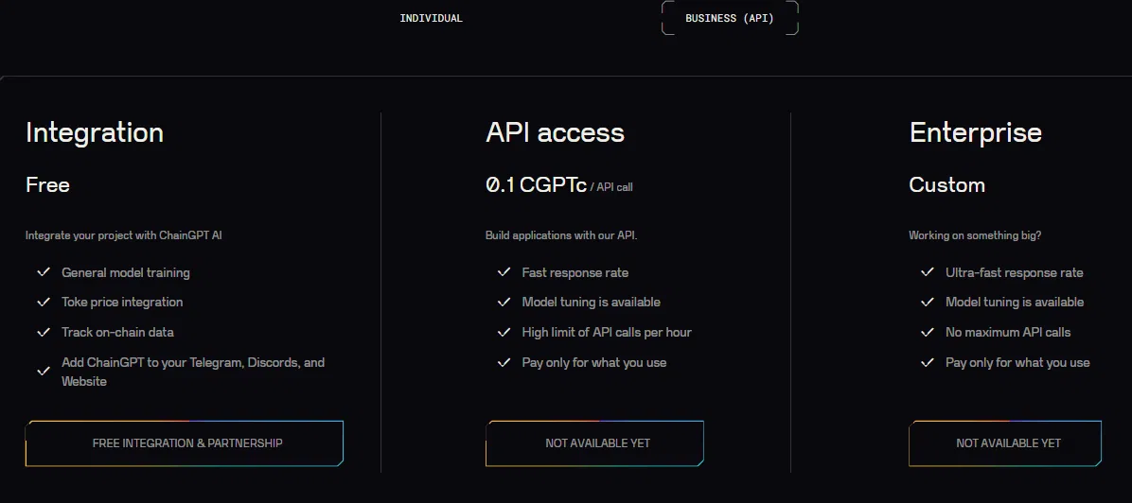Image resolution: width=1132 pixels, height=503 pixels.
Task: Click checkmark beside High limit of API calls
Action: point(504,332)
